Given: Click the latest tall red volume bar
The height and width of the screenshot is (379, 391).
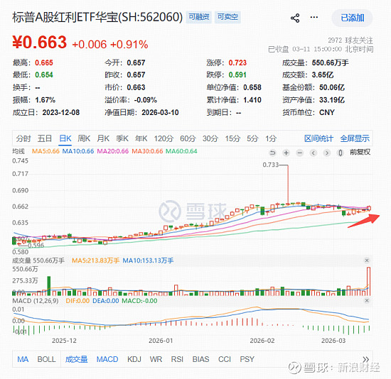Looking at the screenshot, I should pyautogui.click(x=368, y=281).
